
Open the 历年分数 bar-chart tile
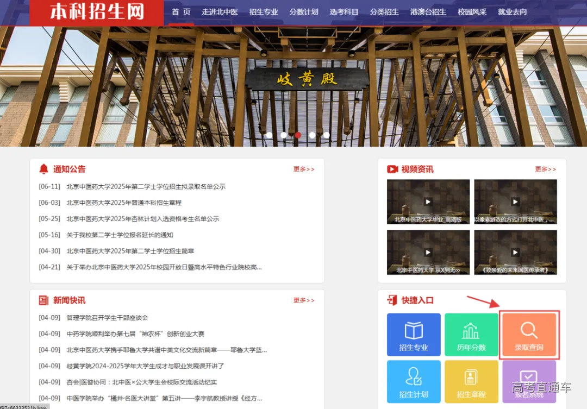(x=471, y=334)
